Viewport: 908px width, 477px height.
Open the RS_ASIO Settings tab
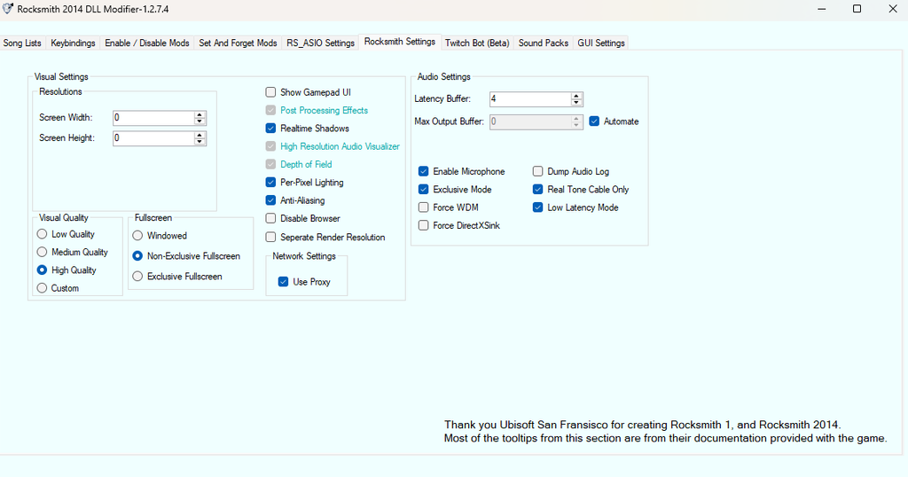[x=320, y=43]
